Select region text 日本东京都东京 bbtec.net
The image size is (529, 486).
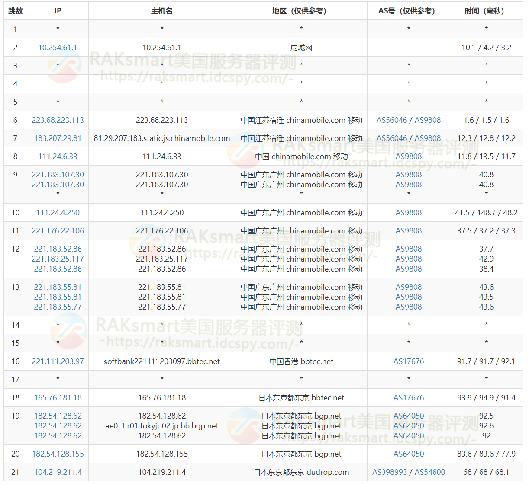[301, 398]
